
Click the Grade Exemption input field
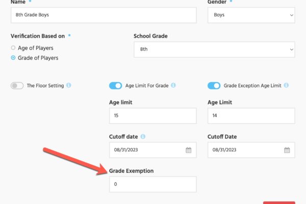(x=153, y=184)
